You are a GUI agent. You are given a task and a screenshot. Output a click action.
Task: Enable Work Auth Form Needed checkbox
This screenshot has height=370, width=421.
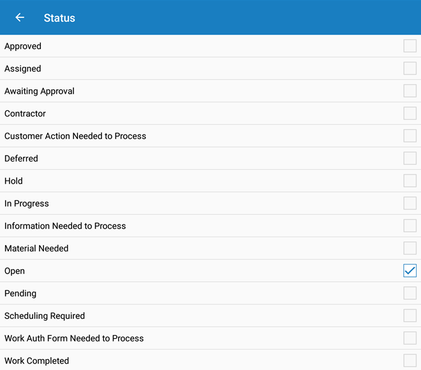coord(410,338)
